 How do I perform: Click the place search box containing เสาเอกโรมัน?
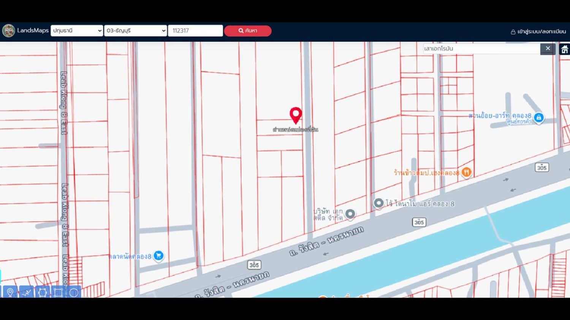click(x=481, y=49)
